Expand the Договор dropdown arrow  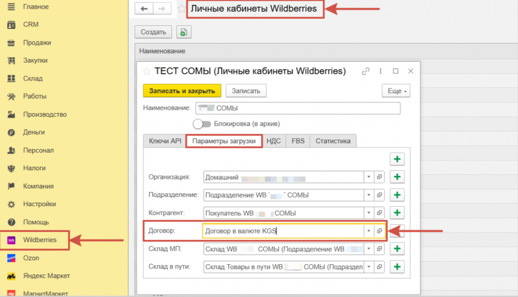coord(369,231)
